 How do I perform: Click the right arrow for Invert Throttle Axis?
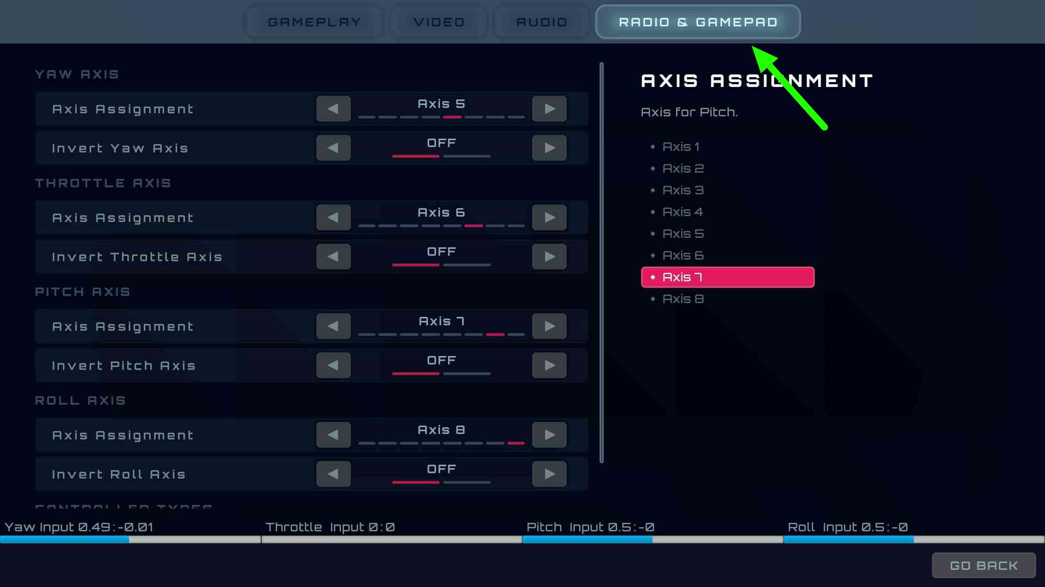coord(549,257)
